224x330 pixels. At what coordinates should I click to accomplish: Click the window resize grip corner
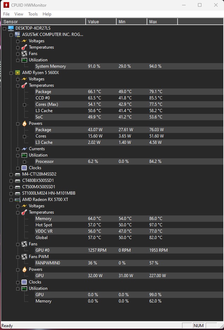pos(221,326)
